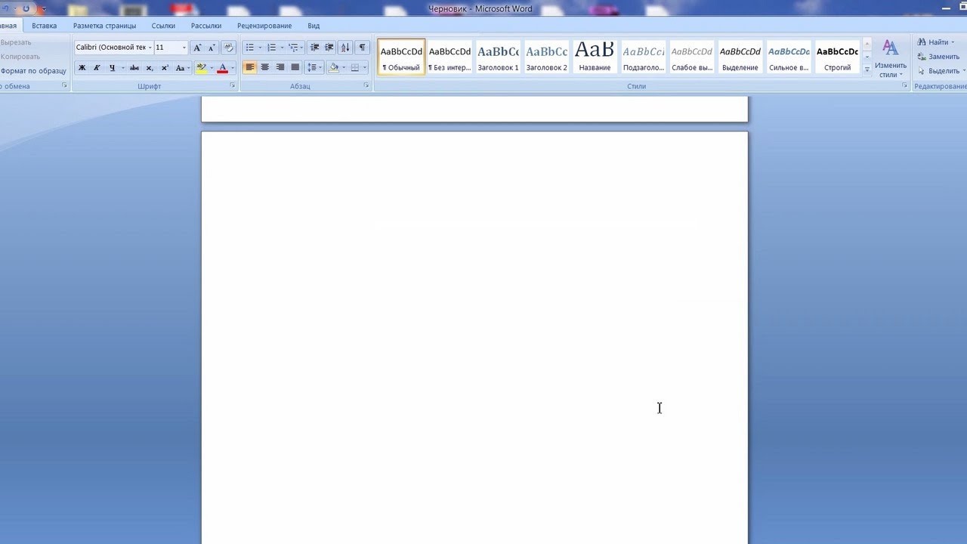Center align the paragraph
The width and height of the screenshot is (967, 544).
265,67
